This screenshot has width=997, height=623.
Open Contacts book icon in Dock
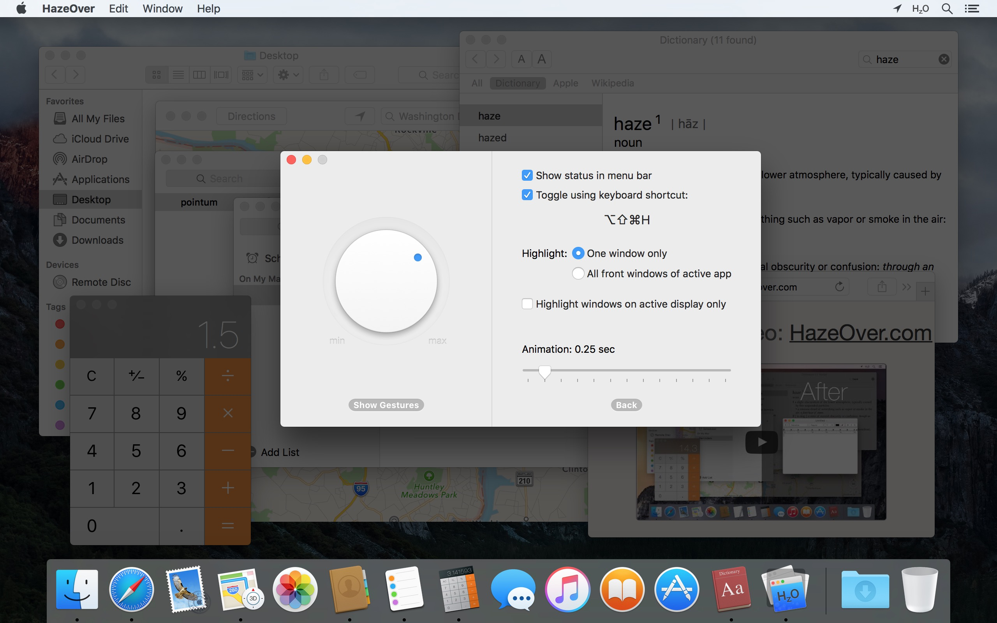[x=349, y=589]
